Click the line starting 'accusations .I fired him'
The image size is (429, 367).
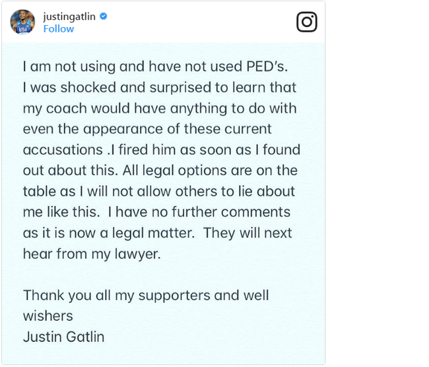pos(162,150)
